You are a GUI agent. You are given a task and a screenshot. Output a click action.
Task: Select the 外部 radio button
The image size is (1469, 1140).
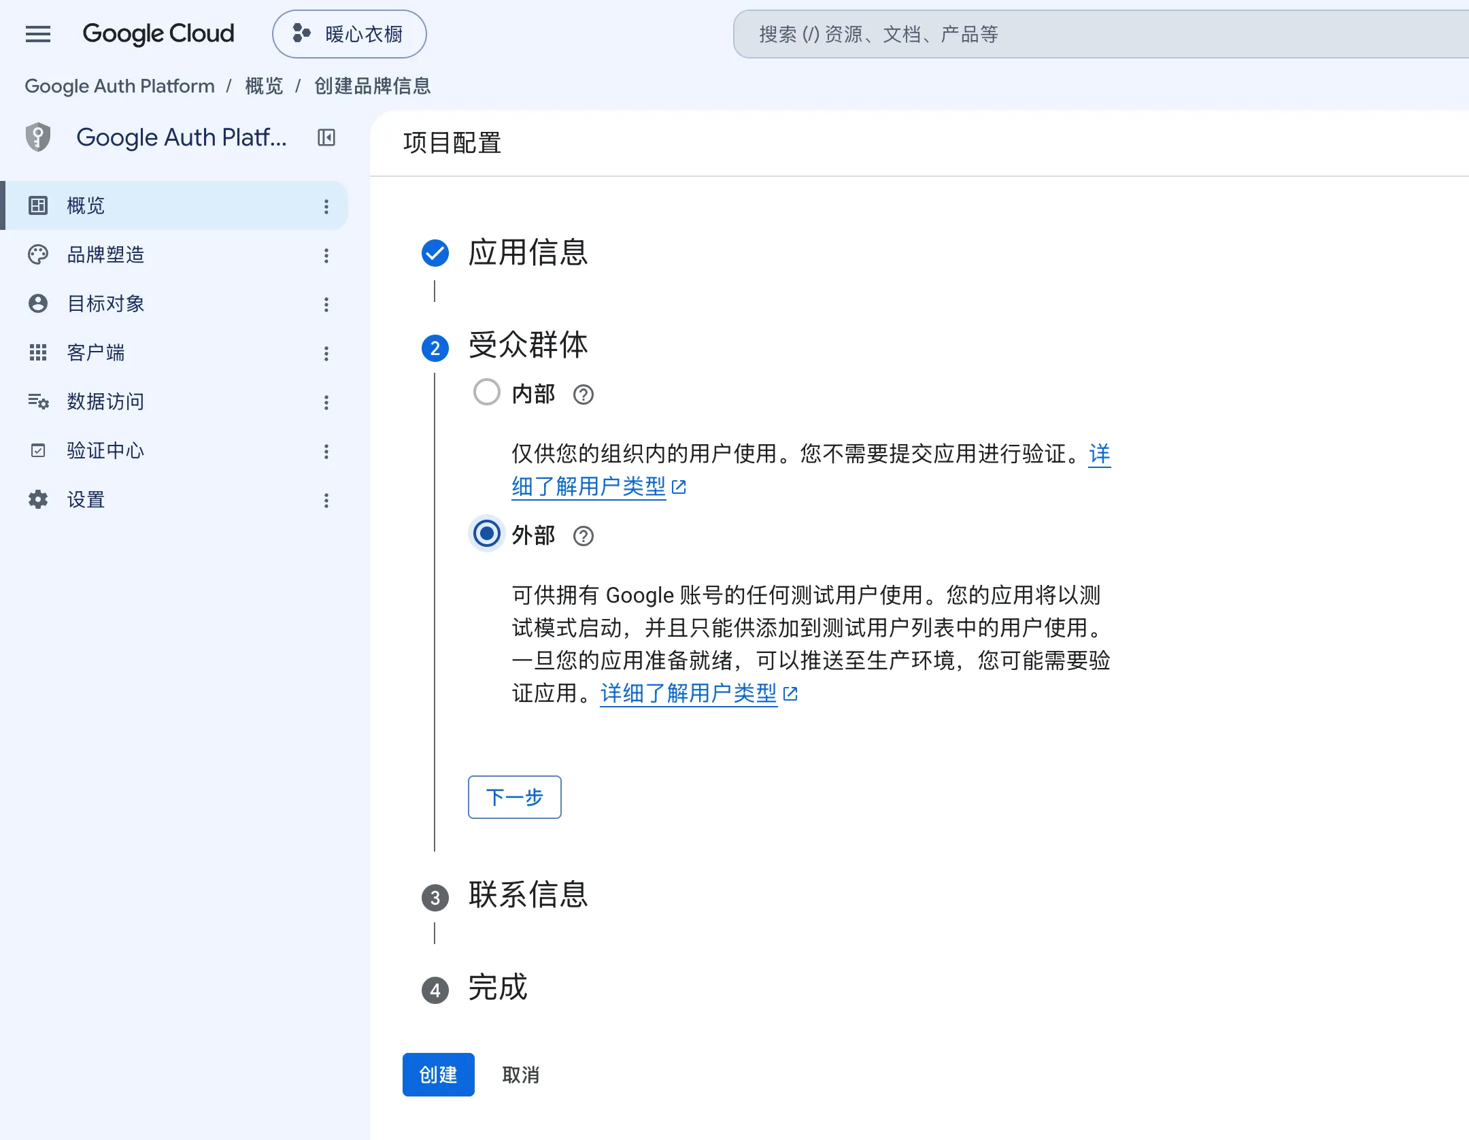tap(487, 533)
